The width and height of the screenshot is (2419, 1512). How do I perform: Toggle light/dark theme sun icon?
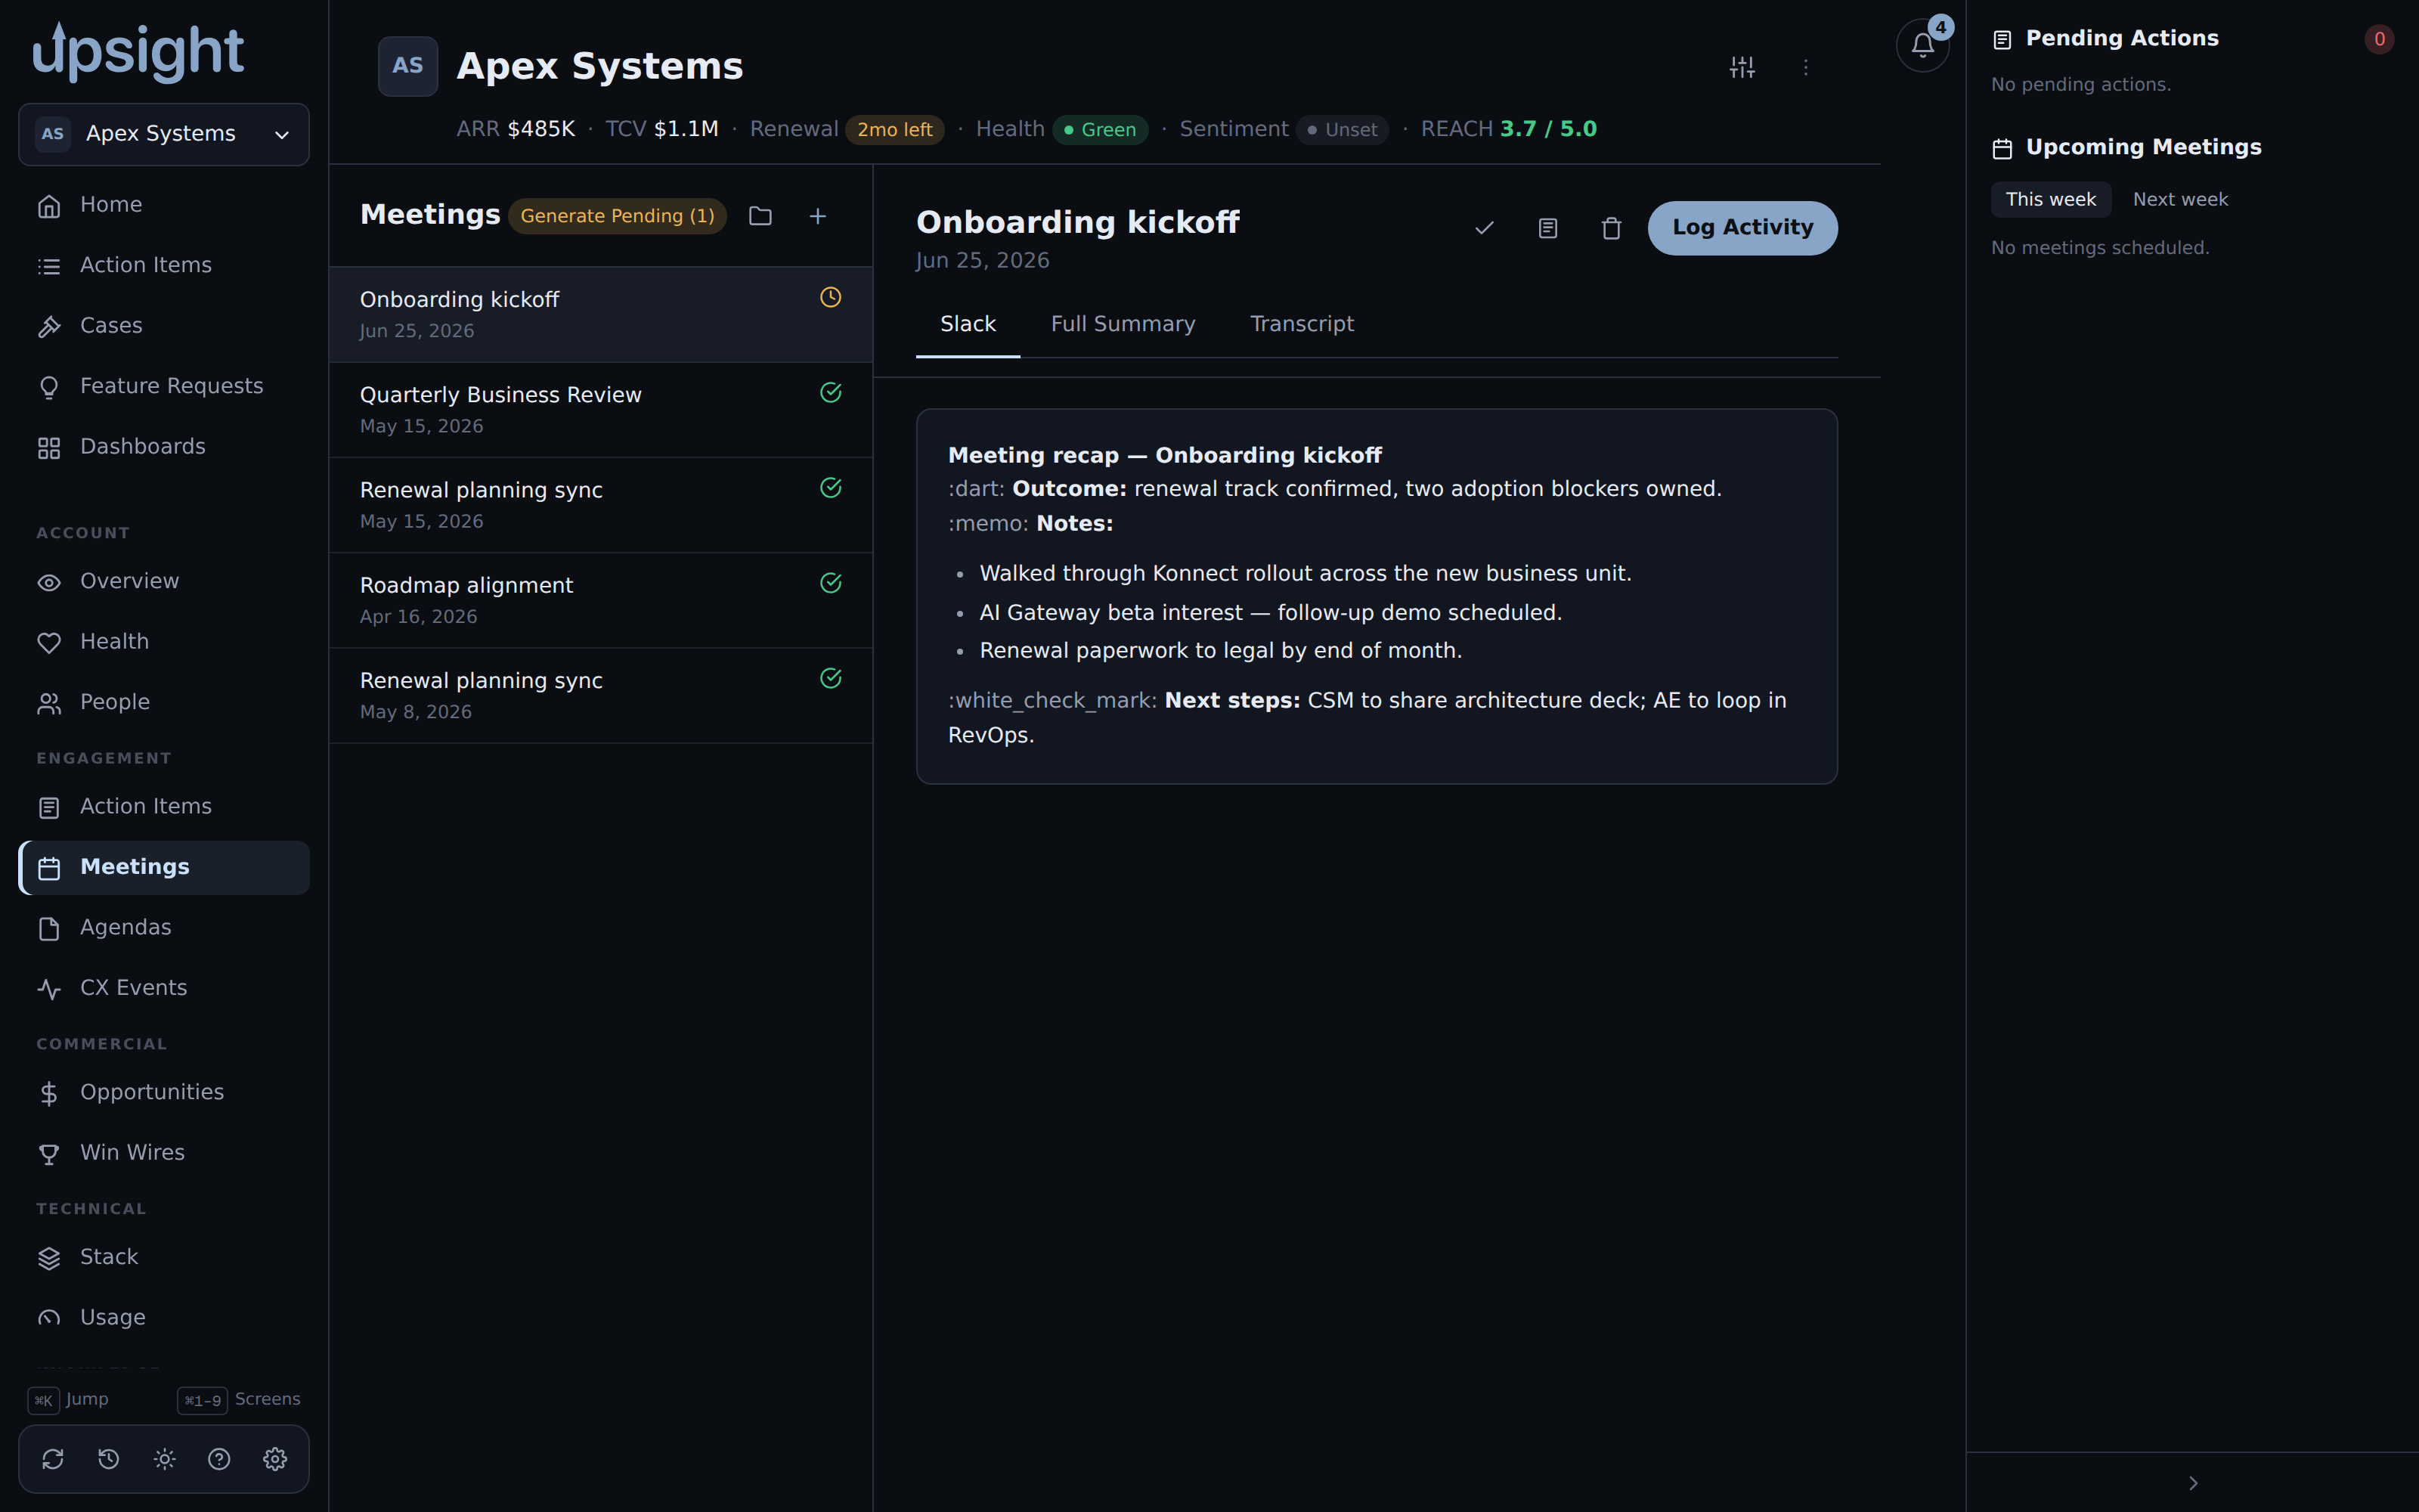pyautogui.click(x=165, y=1459)
